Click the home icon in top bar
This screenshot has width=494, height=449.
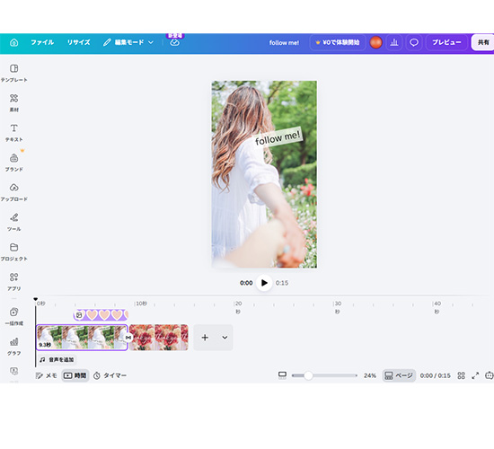tap(13, 42)
